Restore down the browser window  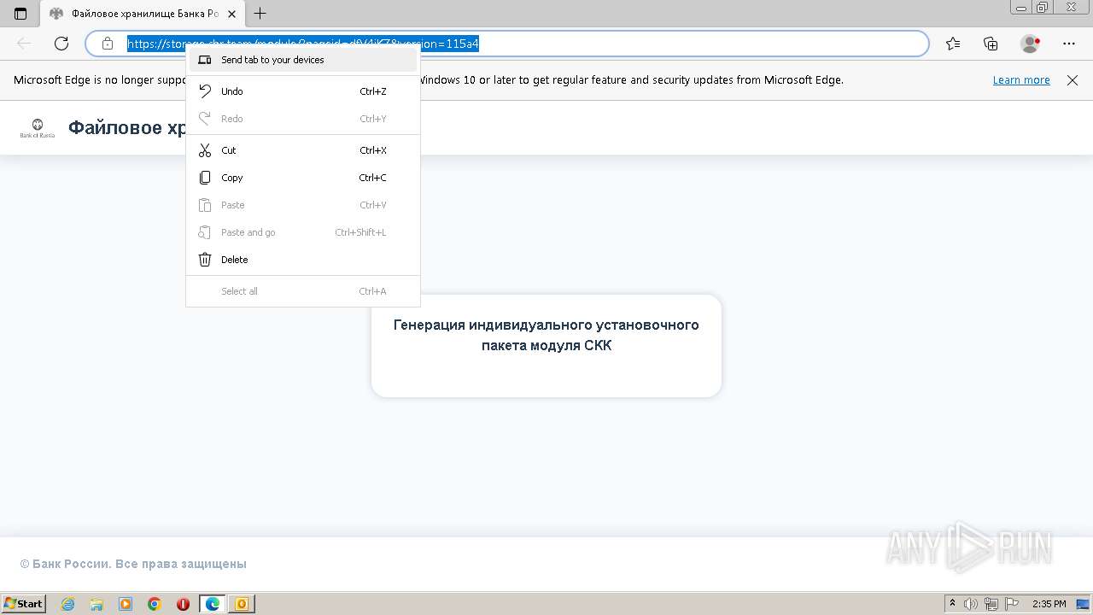click(1043, 7)
